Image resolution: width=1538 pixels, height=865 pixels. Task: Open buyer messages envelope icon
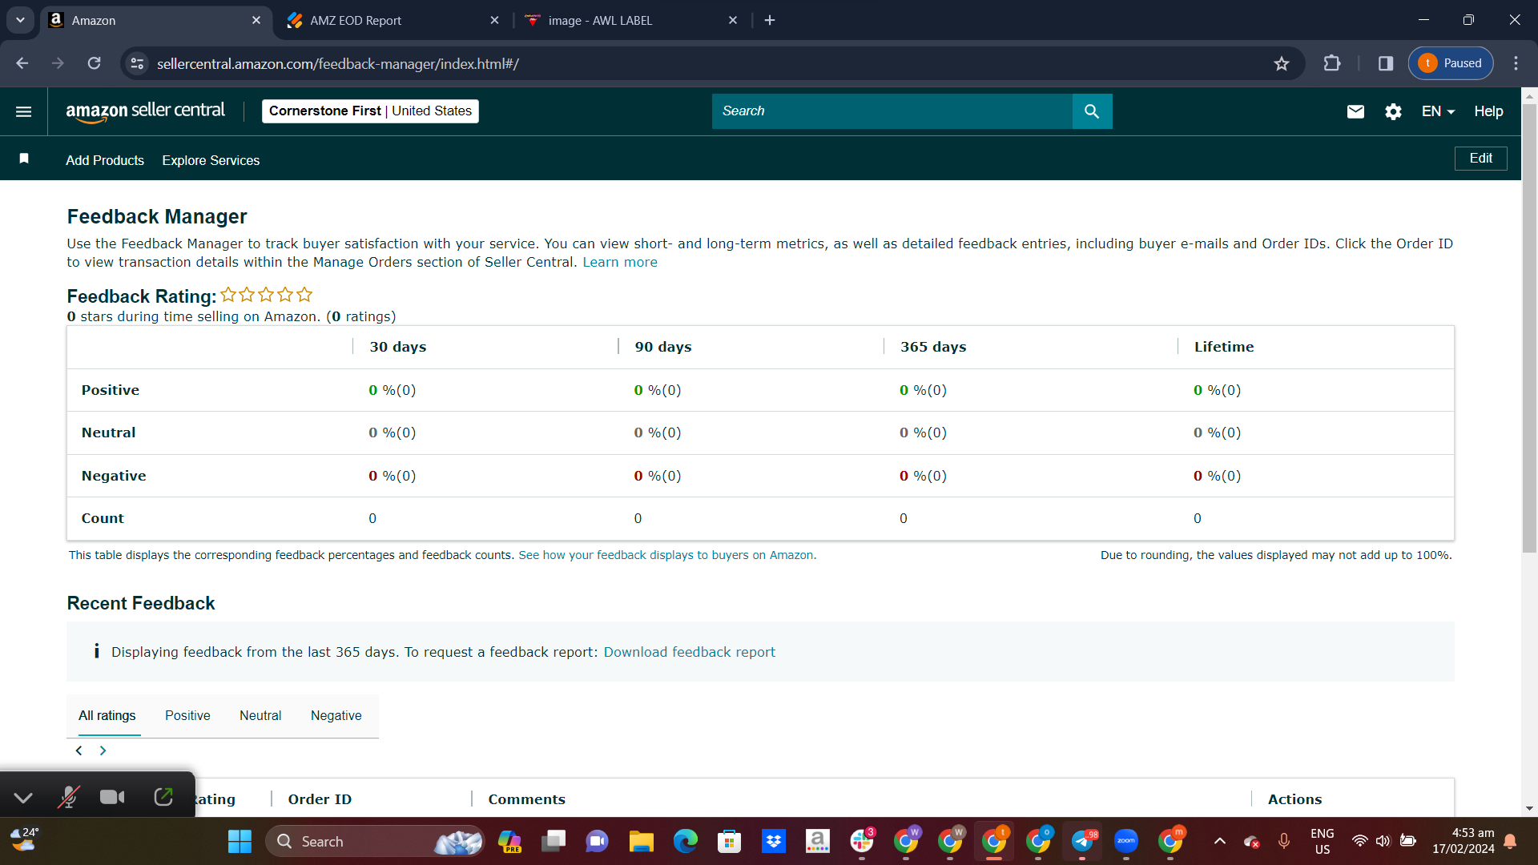pyautogui.click(x=1355, y=111)
